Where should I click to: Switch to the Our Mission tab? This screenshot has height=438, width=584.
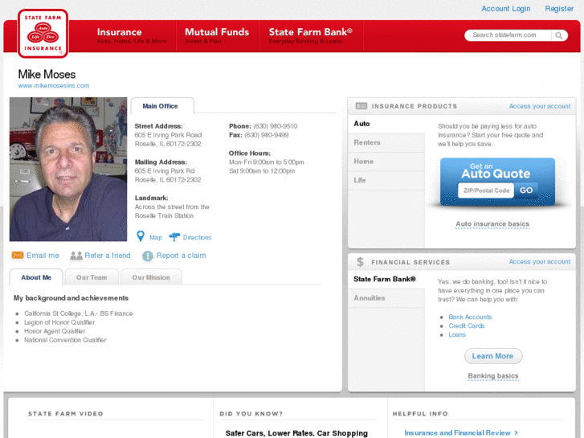pos(151,277)
